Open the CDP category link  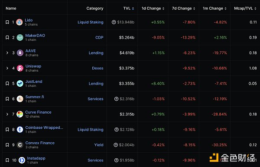coord(99,37)
